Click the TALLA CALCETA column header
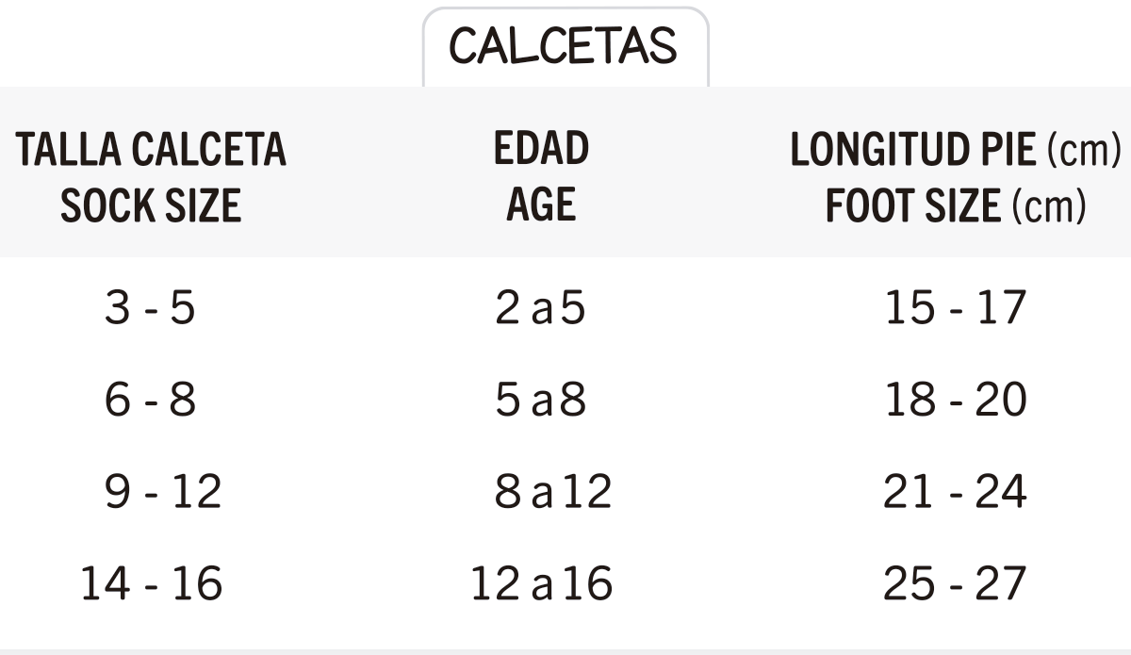The image size is (1131, 655). pos(151,150)
